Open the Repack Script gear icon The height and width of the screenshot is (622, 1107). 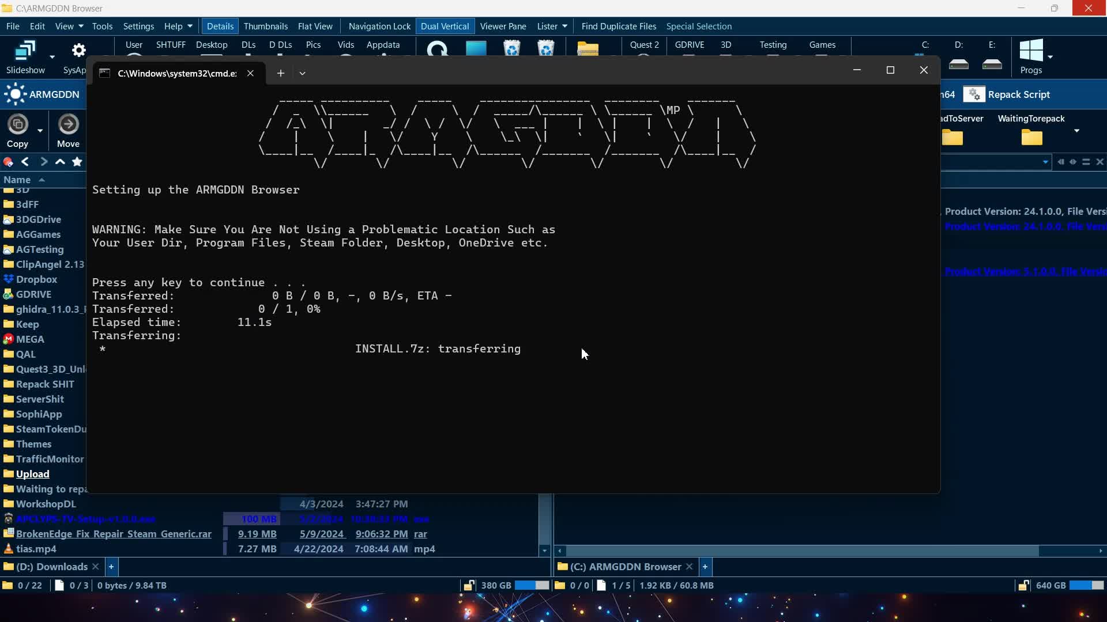pos(974,94)
